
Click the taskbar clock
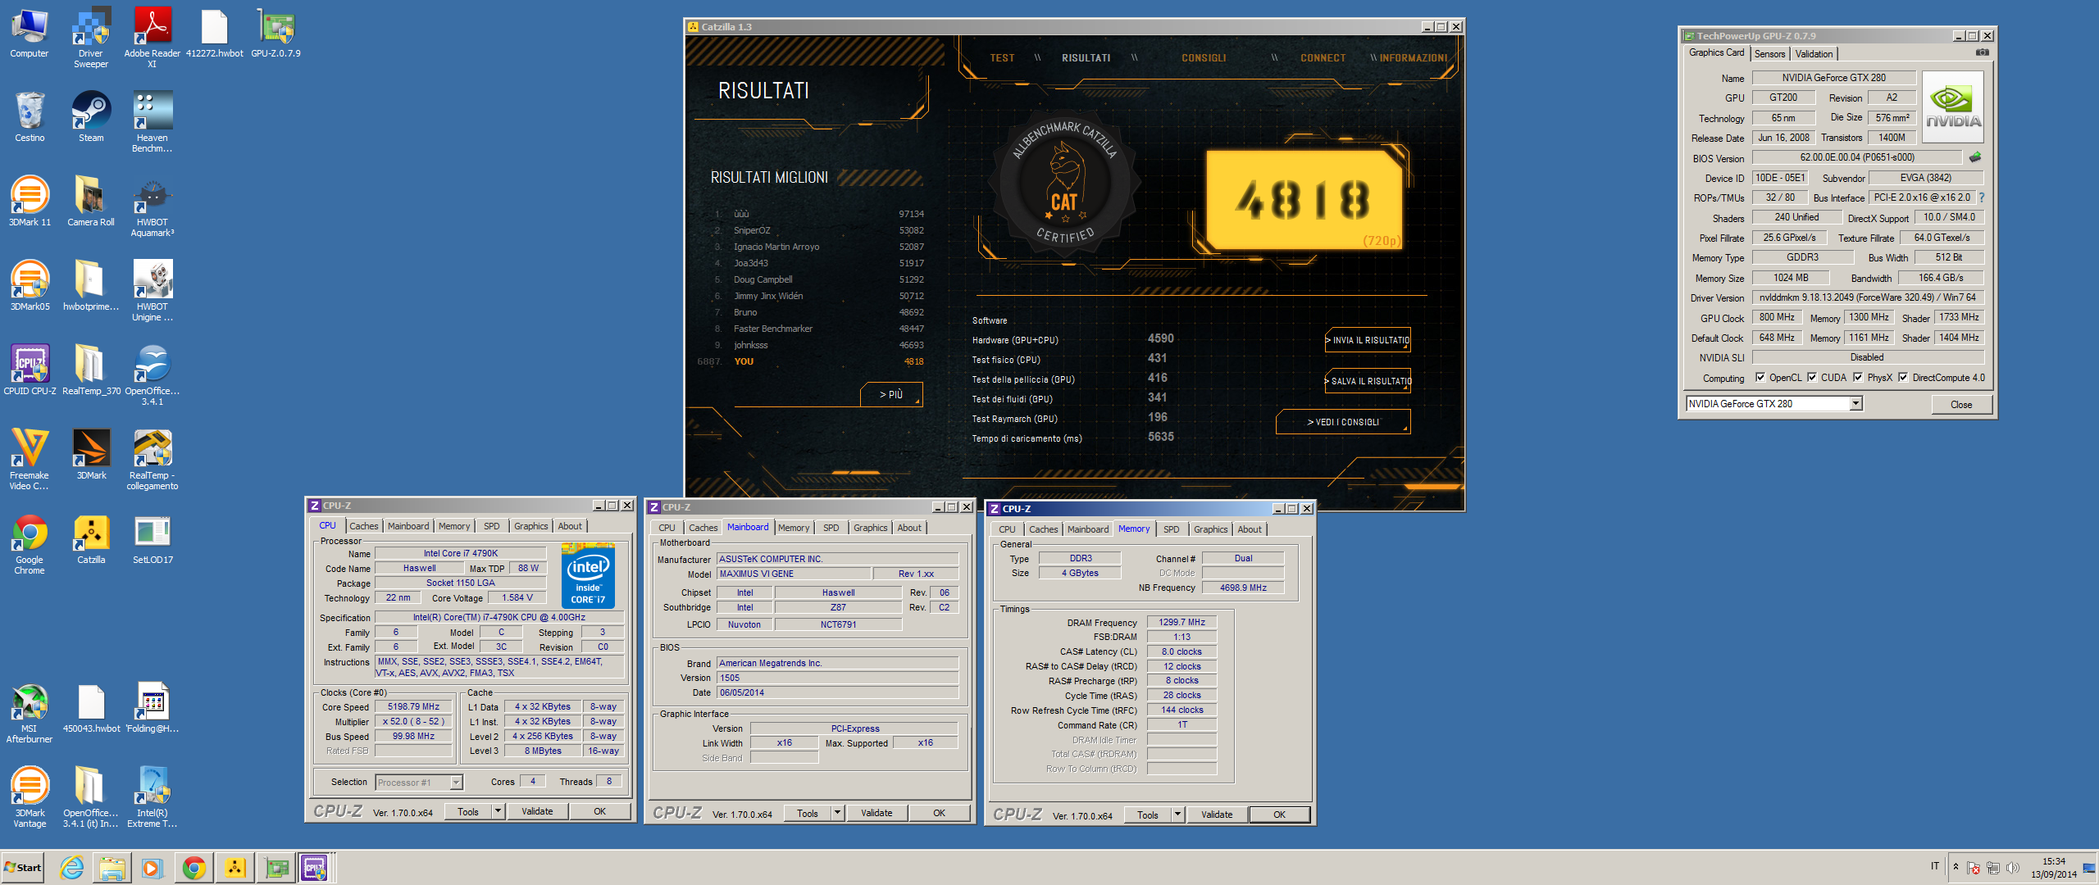[2054, 868]
